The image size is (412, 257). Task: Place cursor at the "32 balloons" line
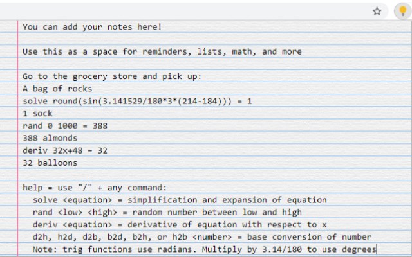point(50,163)
